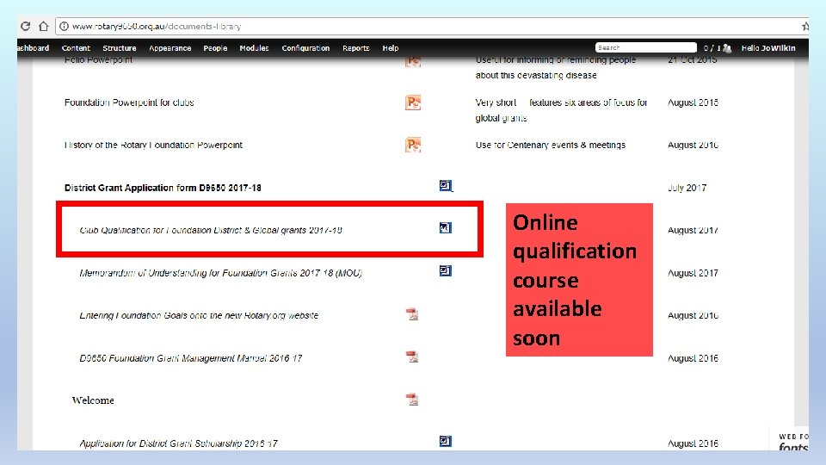Open Word icon for Memorandum of Understanding
The width and height of the screenshot is (826, 465).
[x=446, y=270]
